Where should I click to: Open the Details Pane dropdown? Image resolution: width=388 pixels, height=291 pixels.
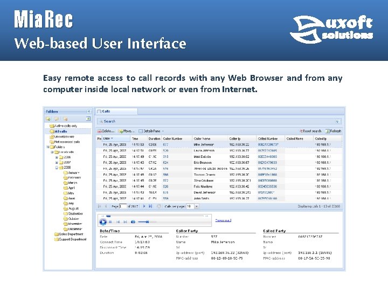coord(151,131)
